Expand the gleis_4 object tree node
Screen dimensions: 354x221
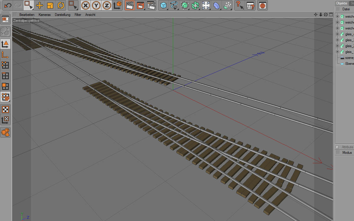[337, 34]
